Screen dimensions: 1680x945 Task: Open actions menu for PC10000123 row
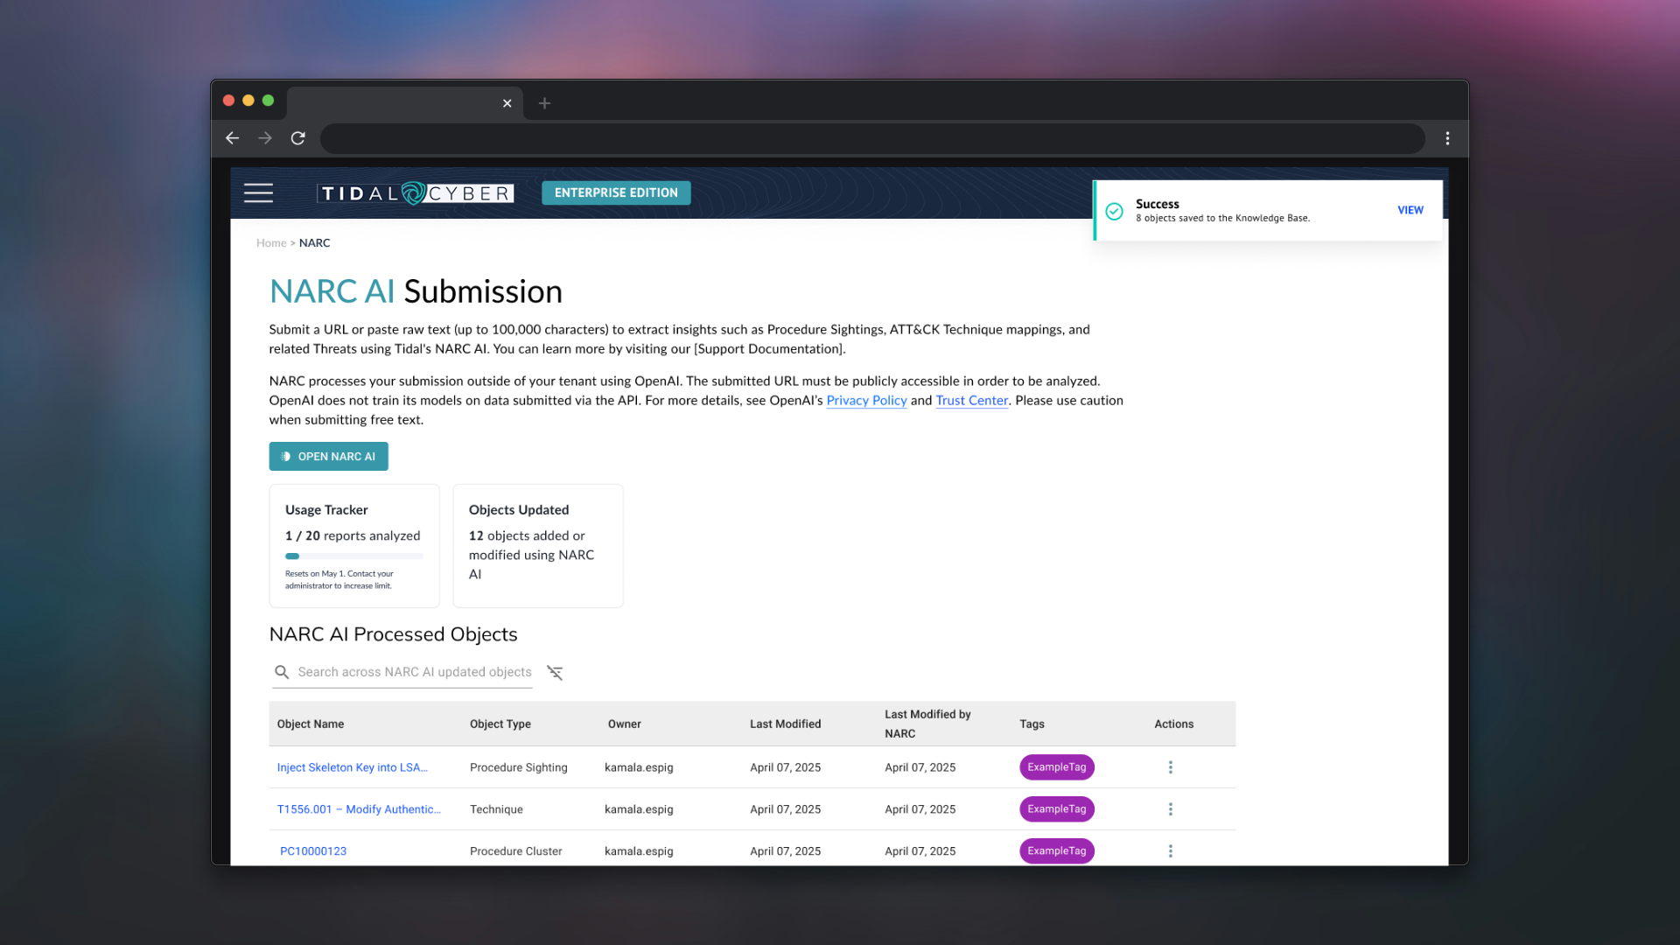pos(1170,850)
